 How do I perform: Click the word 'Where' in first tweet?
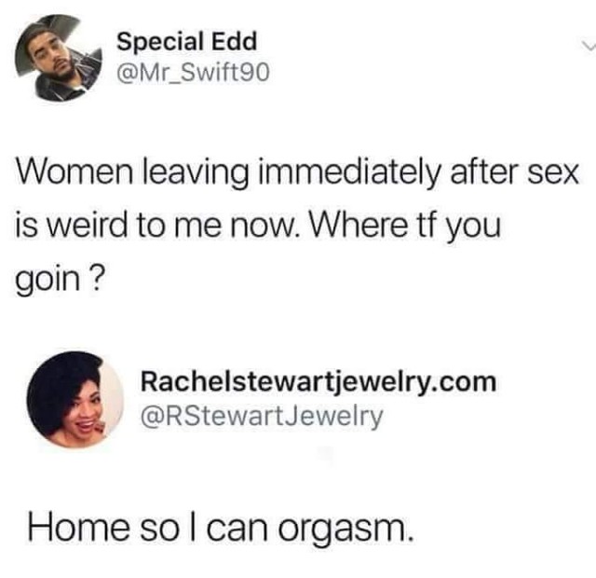[359, 225]
